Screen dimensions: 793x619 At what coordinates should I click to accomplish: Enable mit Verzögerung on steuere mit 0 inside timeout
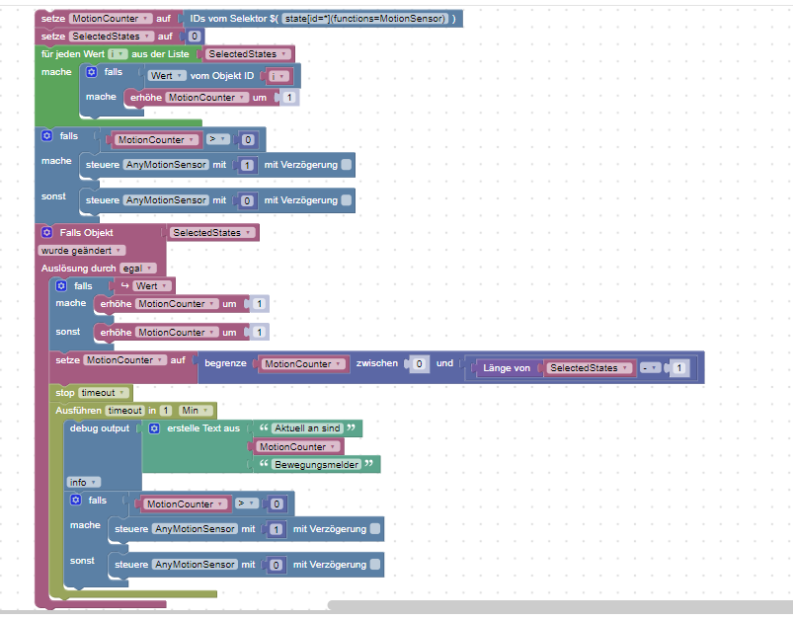(375, 565)
